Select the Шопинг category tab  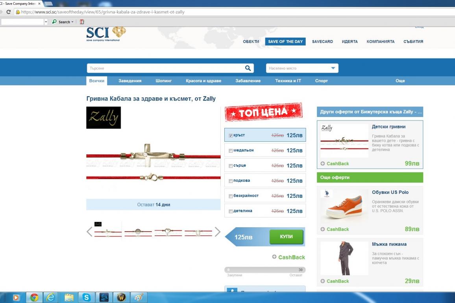tap(164, 81)
